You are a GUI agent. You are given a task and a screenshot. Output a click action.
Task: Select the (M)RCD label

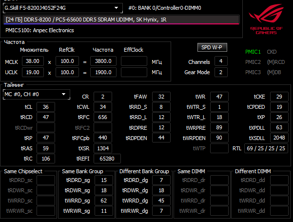coord(276,62)
